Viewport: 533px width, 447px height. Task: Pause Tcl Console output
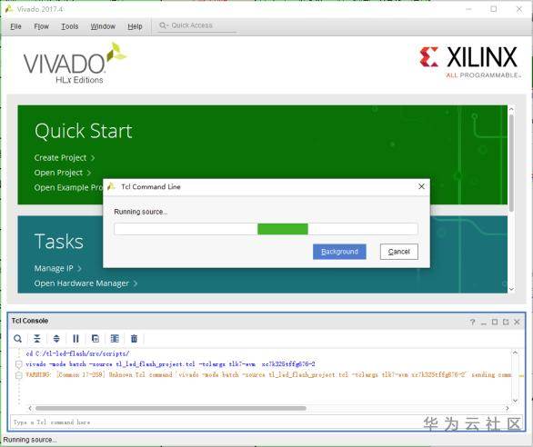point(75,339)
